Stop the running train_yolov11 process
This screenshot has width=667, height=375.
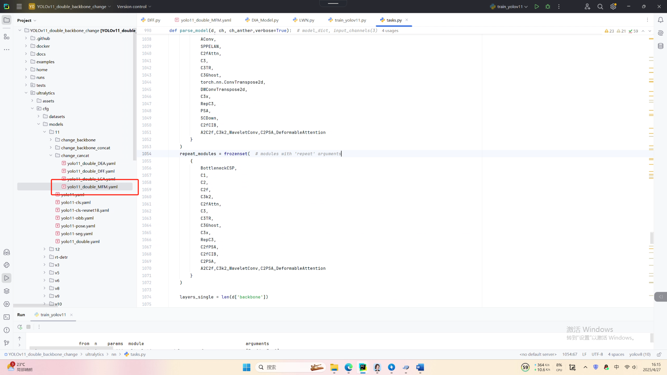tap(28, 327)
